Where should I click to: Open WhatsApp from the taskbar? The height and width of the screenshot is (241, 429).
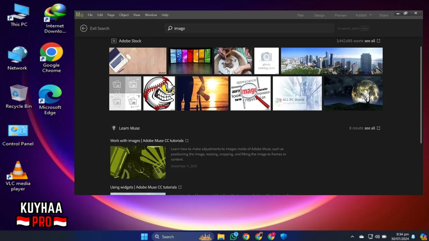[234, 237]
